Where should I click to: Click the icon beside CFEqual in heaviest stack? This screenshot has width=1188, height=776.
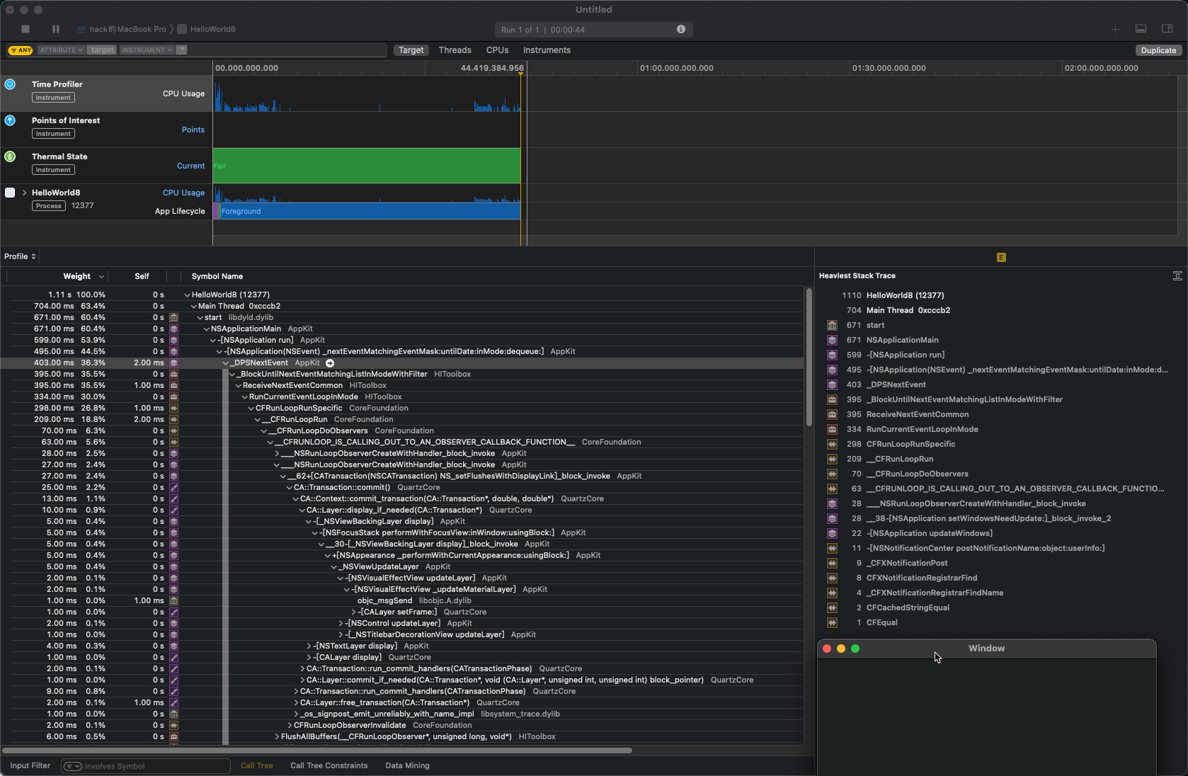click(832, 623)
